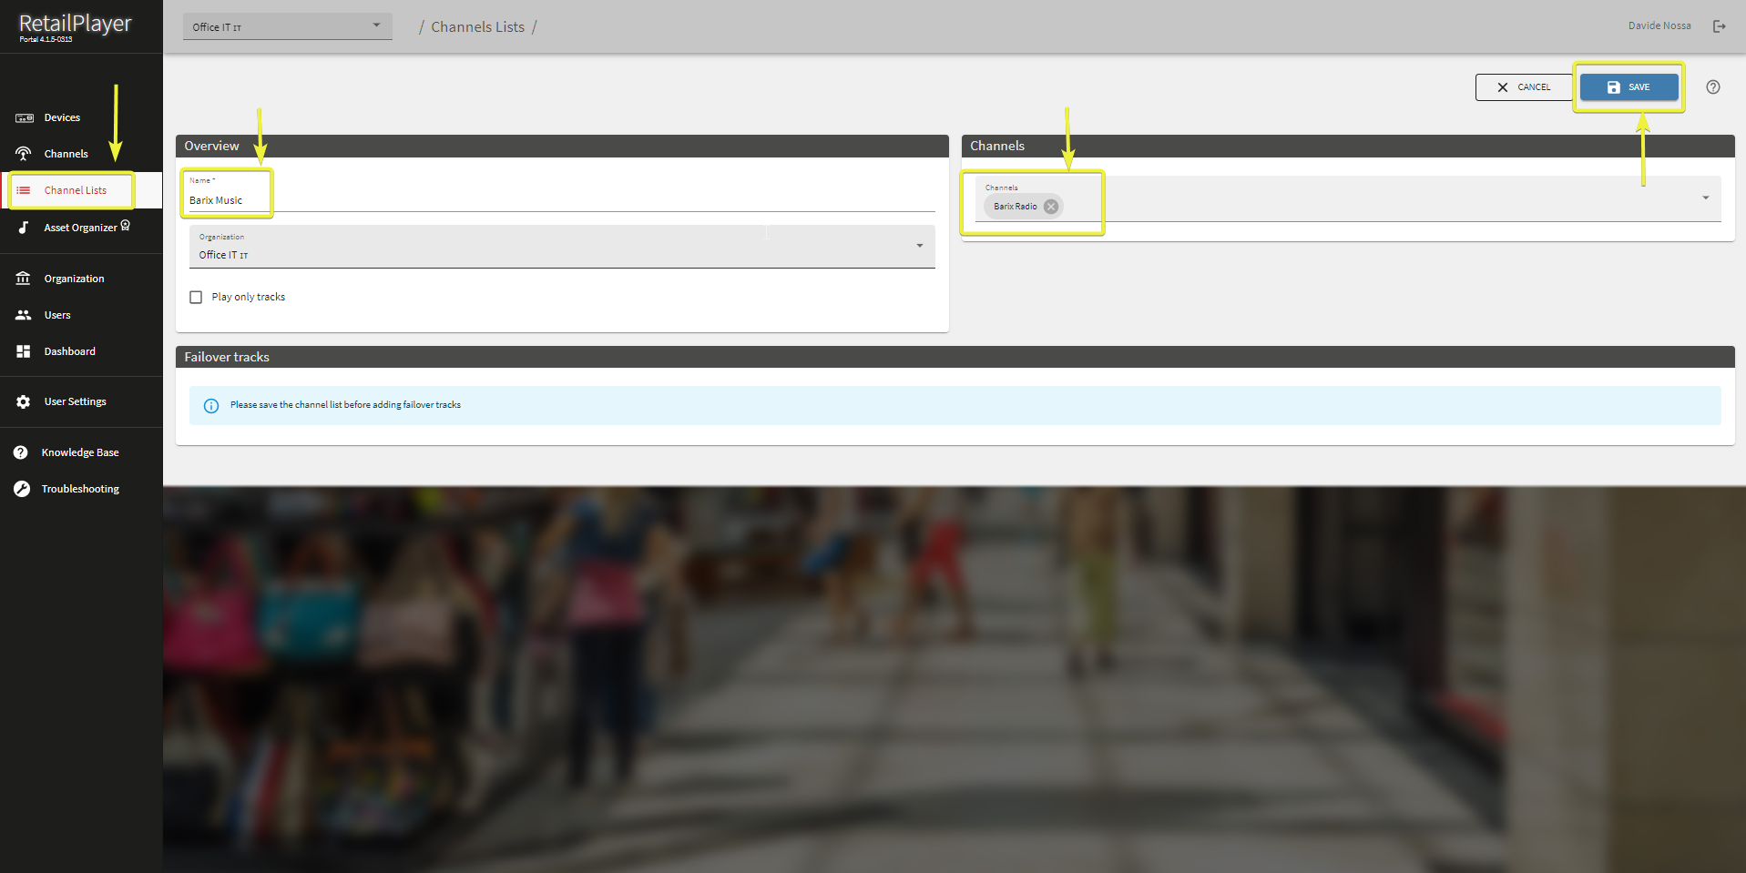Open the Organization dropdown in Overview
Viewport: 1746px width, 873px height.
[x=919, y=246]
